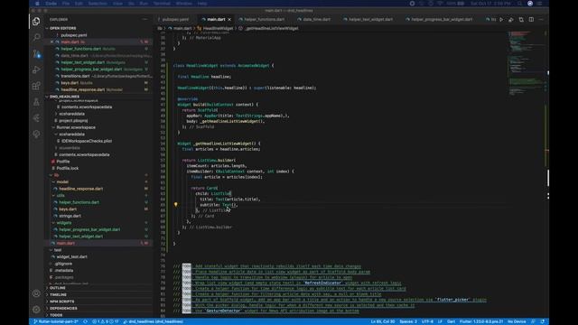Open Explorer panel More Actions ellipsis
The image size is (578, 325).
144,20
